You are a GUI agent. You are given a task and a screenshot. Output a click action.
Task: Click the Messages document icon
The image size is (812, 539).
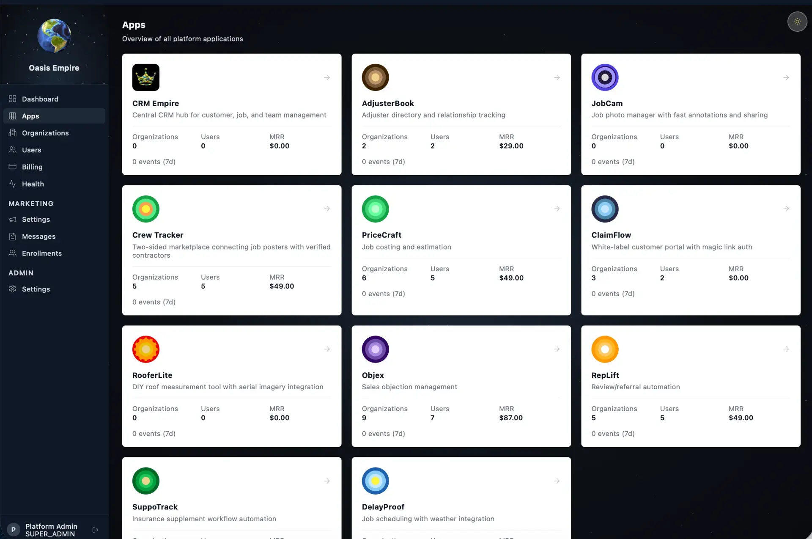[x=13, y=236]
